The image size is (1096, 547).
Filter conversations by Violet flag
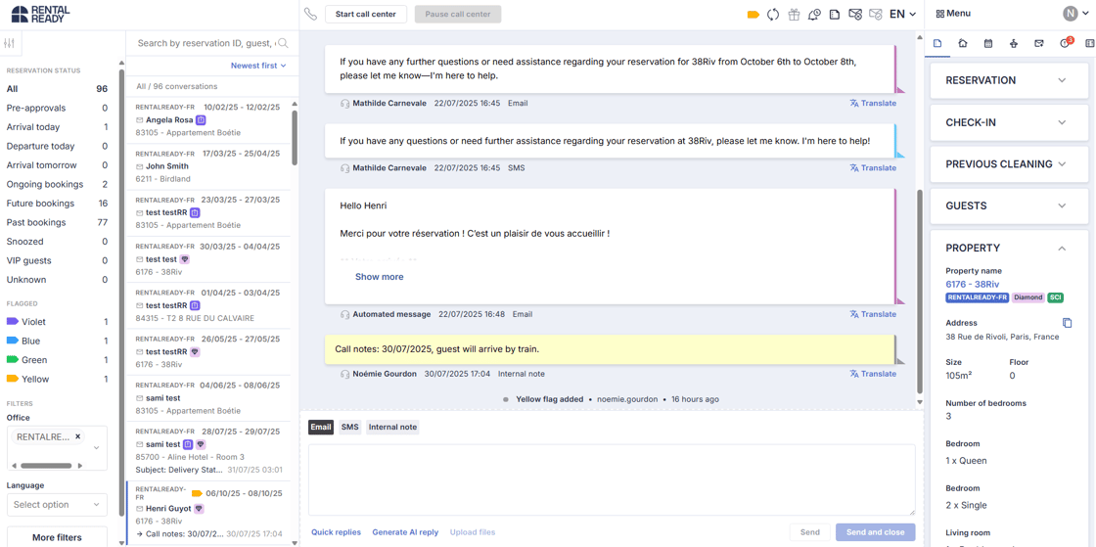[x=57, y=322]
